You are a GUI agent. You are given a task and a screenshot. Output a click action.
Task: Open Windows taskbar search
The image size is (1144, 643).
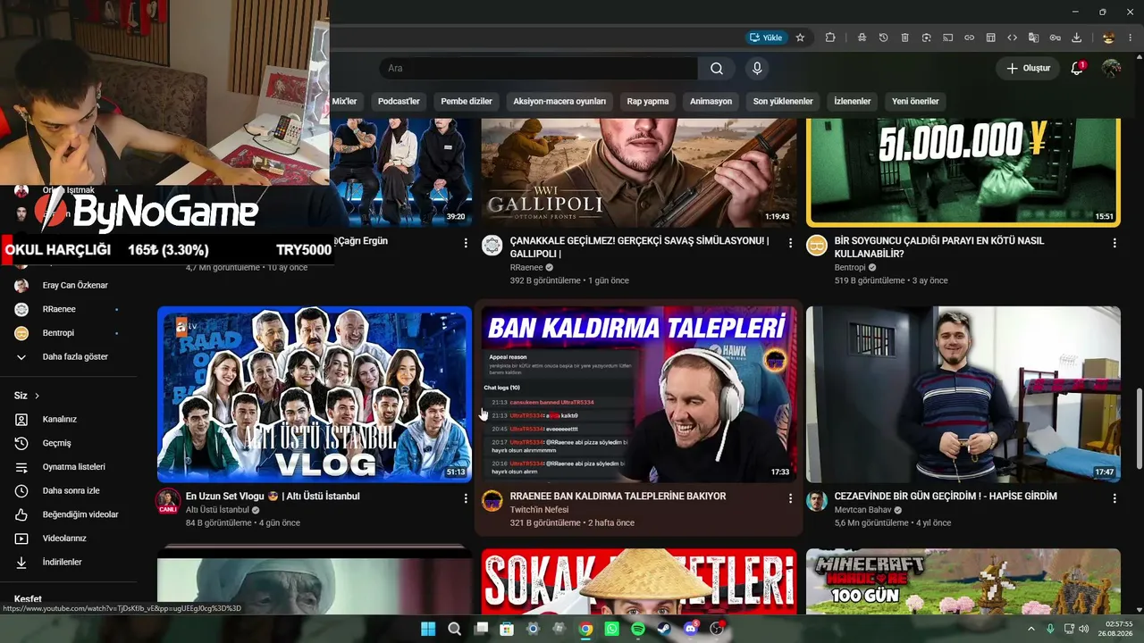tap(454, 629)
